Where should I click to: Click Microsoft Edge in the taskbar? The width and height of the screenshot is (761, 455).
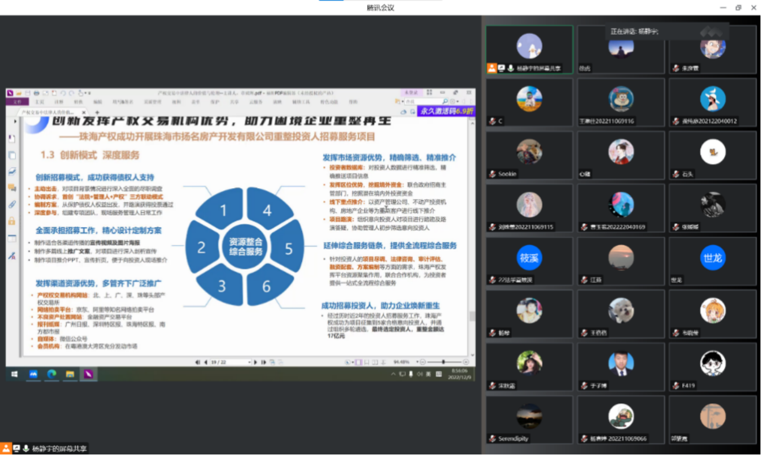click(x=51, y=374)
